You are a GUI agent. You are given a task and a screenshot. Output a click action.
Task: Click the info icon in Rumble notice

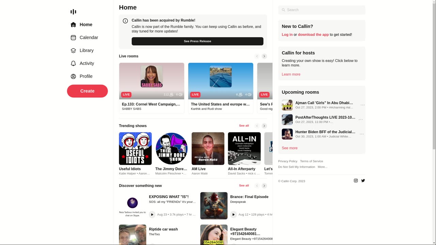(125, 21)
